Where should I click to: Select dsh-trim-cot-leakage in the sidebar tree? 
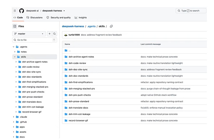tap(33, 107)
